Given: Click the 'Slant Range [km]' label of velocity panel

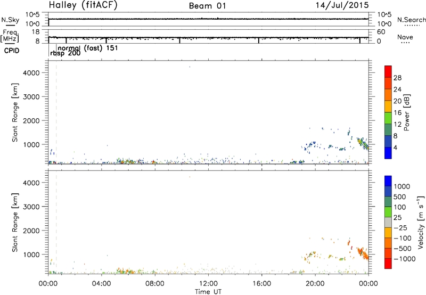Looking at the screenshot, I should pyautogui.click(x=15, y=223).
